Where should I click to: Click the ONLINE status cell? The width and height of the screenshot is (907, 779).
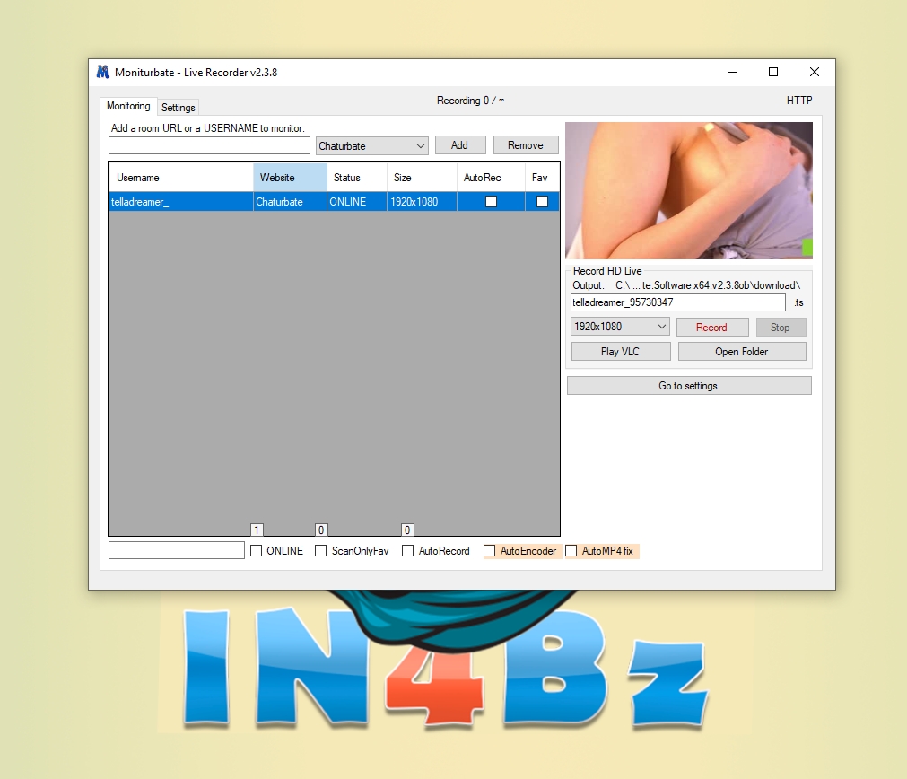pos(357,202)
